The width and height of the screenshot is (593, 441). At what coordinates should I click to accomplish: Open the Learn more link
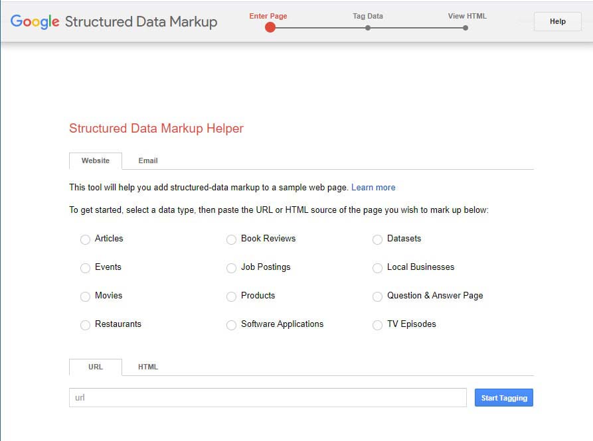pos(374,187)
